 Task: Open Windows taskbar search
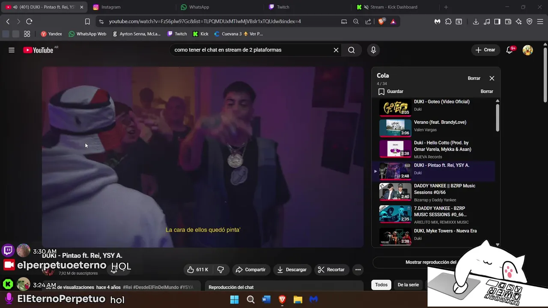click(x=250, y=299)
